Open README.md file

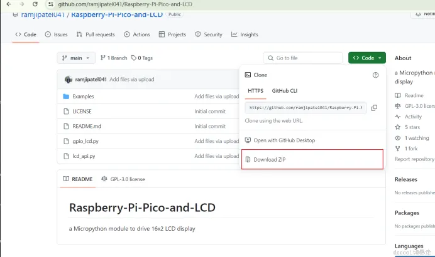87,126
